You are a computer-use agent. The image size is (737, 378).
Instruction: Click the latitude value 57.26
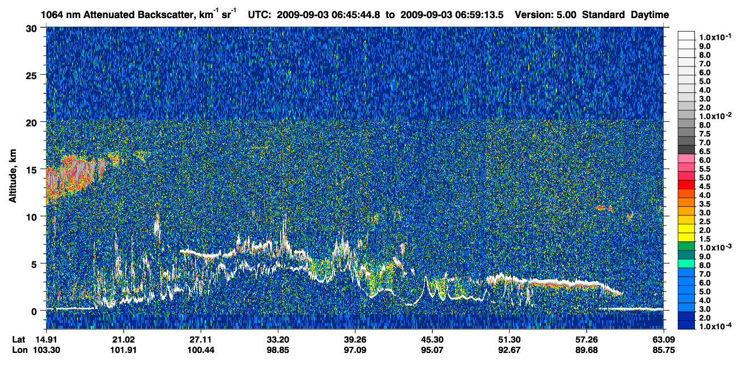(586, 339)
